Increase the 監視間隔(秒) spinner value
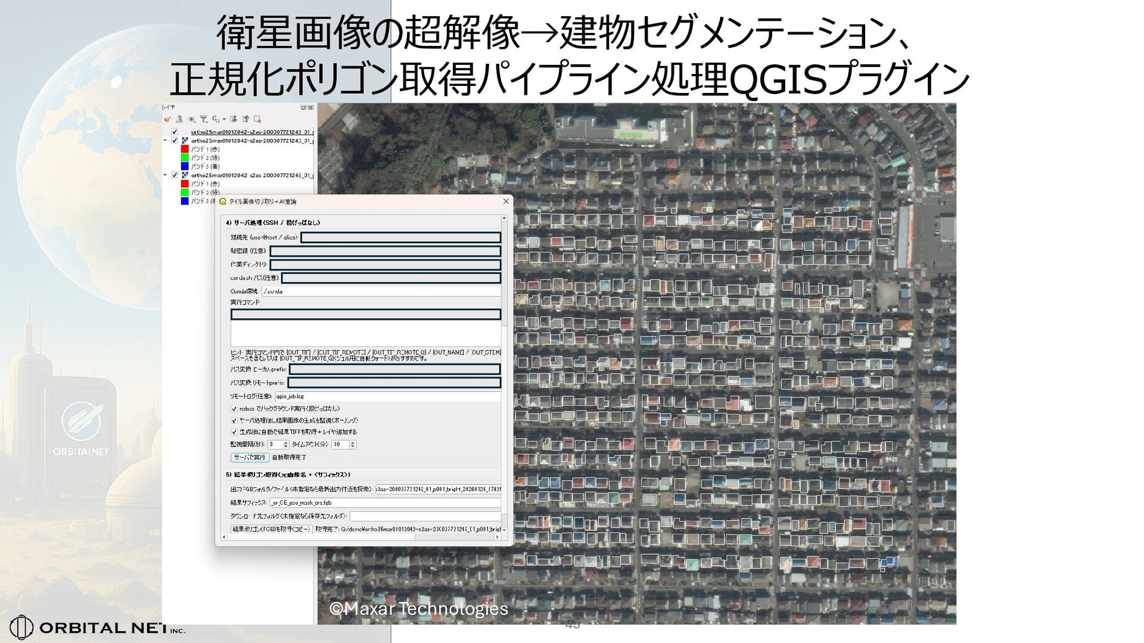The width and height of the screenshot is (1144, 643). [286, 443]
